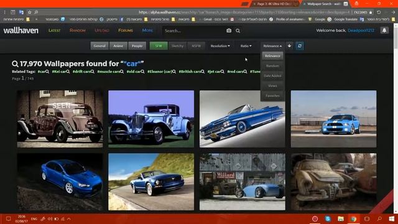The height and width of the screenshot is (224, 398).
Task: Select Favorites in sorting list
Action: click(x=272, y=96)
